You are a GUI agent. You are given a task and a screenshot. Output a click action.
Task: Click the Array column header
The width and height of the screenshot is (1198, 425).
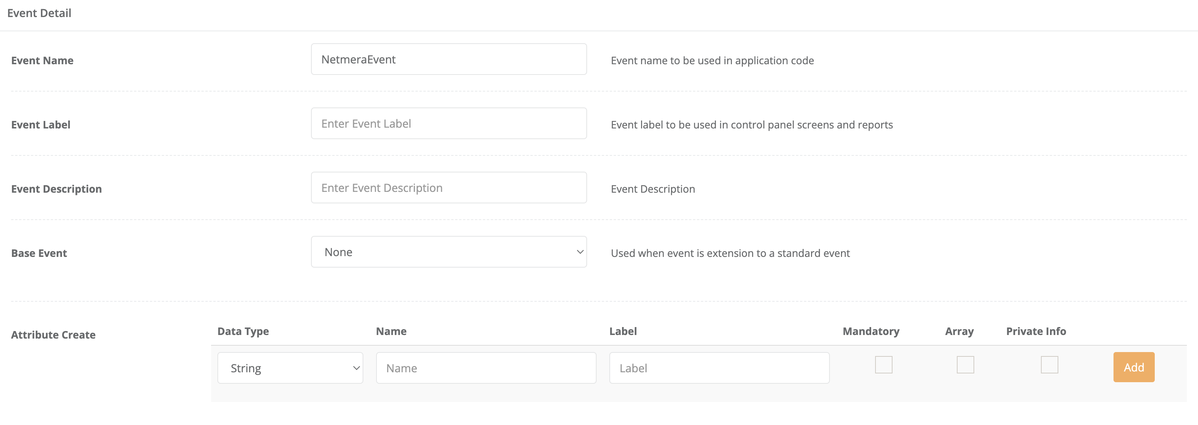(x=959, y=331)
